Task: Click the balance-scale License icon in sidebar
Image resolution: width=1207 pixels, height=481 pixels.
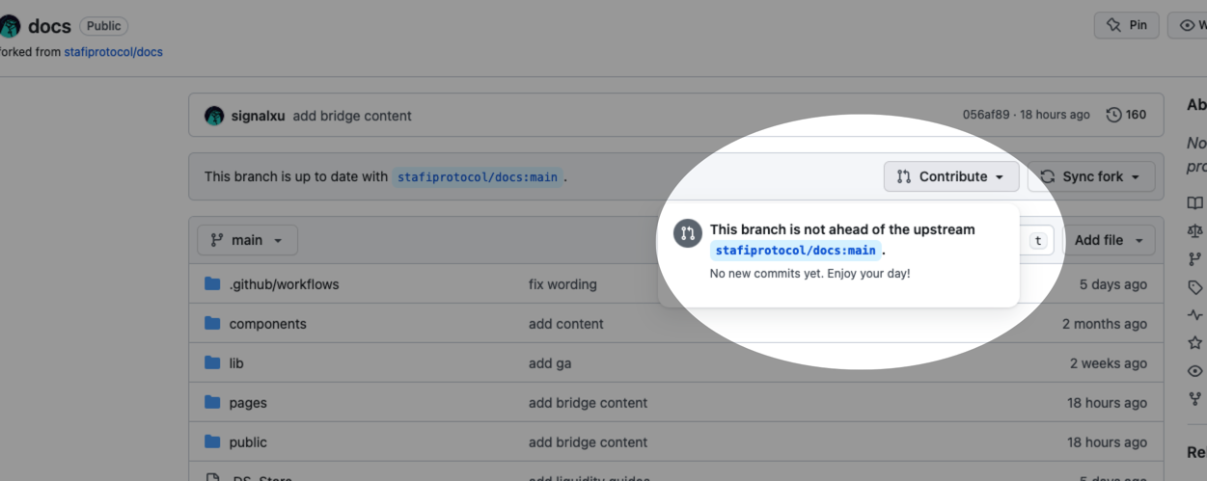Action: coord(1195,231)
